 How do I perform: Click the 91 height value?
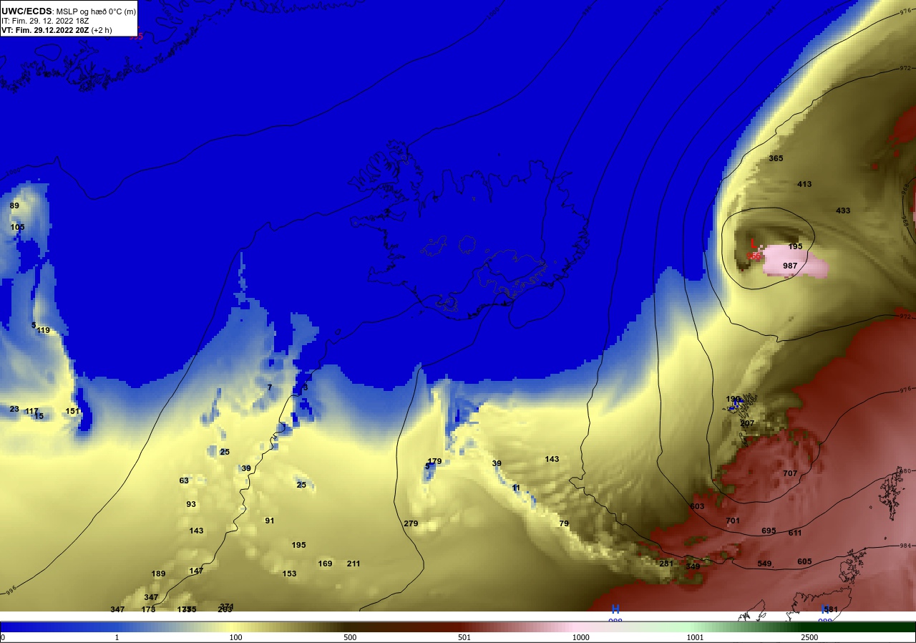(270, 521)
